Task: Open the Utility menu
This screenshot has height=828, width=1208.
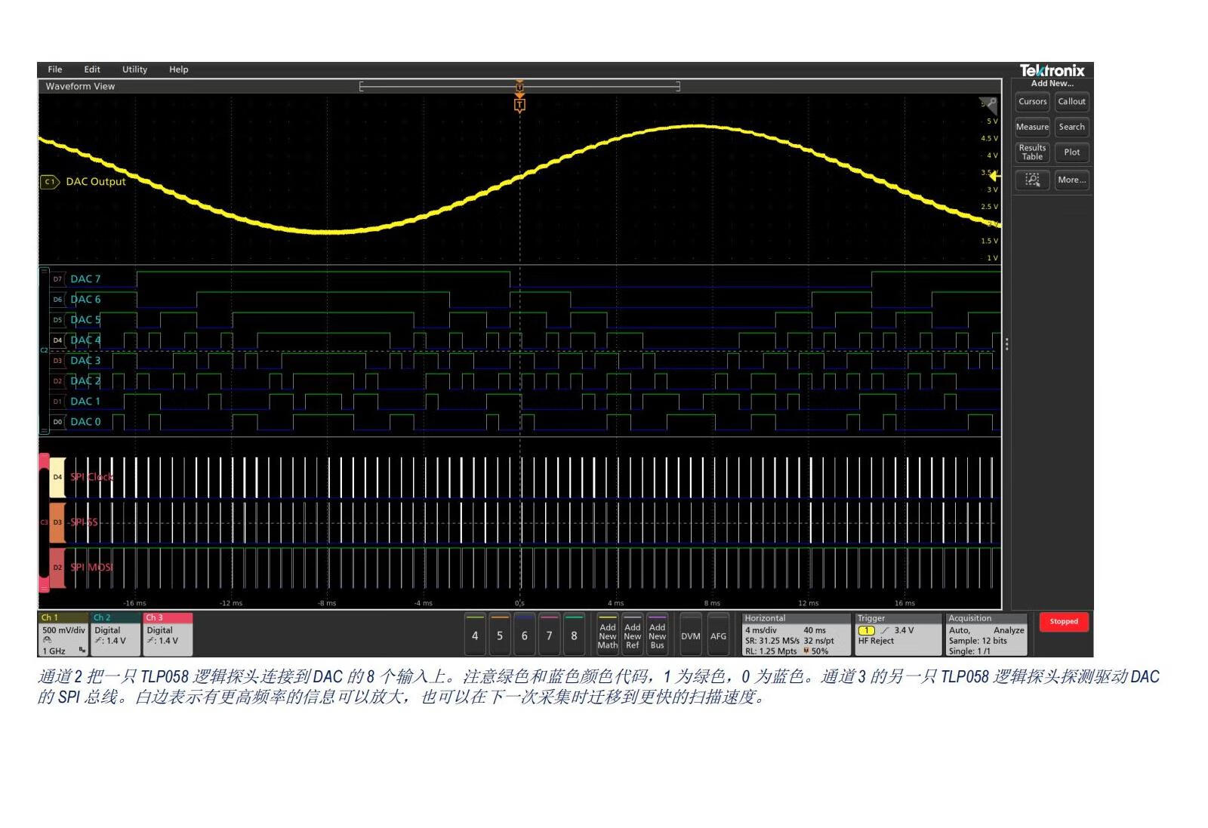Action: coord(134,69)
